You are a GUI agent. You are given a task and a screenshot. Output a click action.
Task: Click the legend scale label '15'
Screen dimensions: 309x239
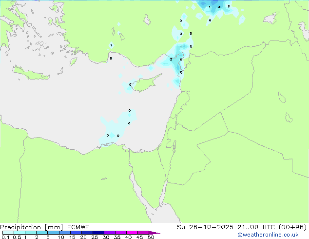point(72,237)
